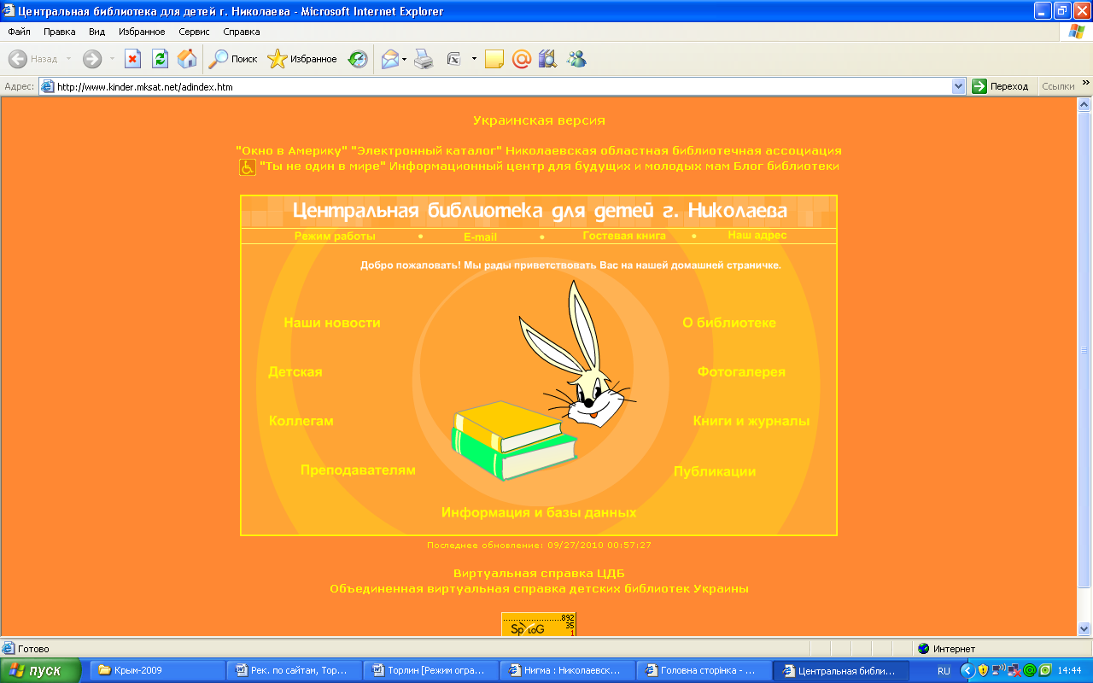Click the Research books toolbar icon
Image resolution: width=1093 pixels, height=683 pixels.
click(x=547, y=59)
